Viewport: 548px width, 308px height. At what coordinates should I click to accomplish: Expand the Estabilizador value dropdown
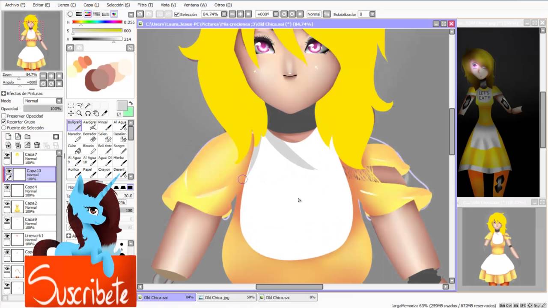[x=372, y=14]
